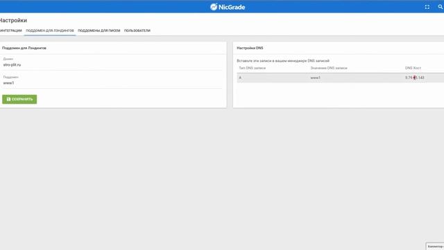Select the www1 DNS record value cell

(316, 78)
